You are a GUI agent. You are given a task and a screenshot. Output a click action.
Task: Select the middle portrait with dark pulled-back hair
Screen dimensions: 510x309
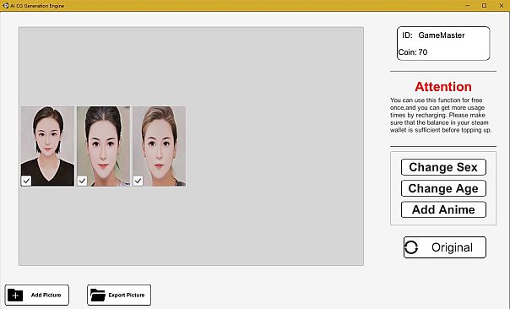point(103,146)
